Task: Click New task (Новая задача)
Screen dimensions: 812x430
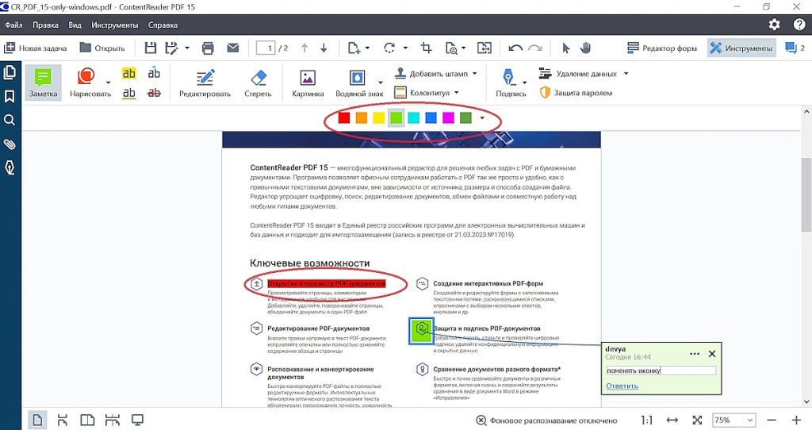Action: tap(36, 48)
